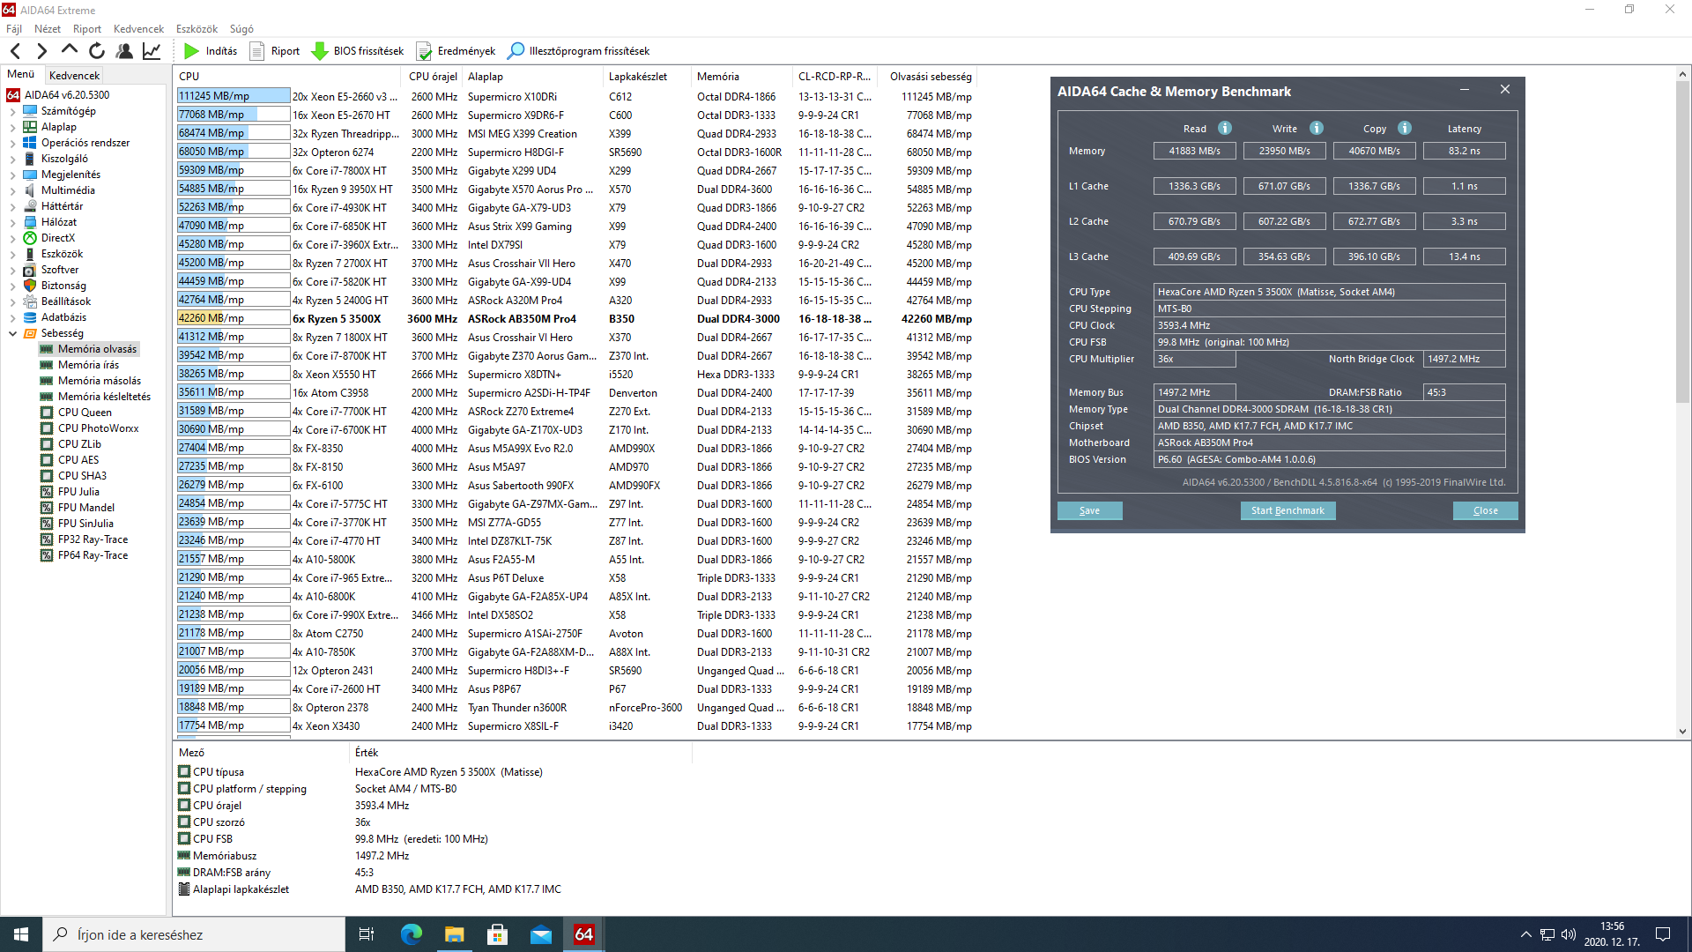Image resolution: width=1692 pixels, height=952 pixels.
Task: Open Eredmények results in the toolbar
Action: pyautogui.click(x=456, y=51)
